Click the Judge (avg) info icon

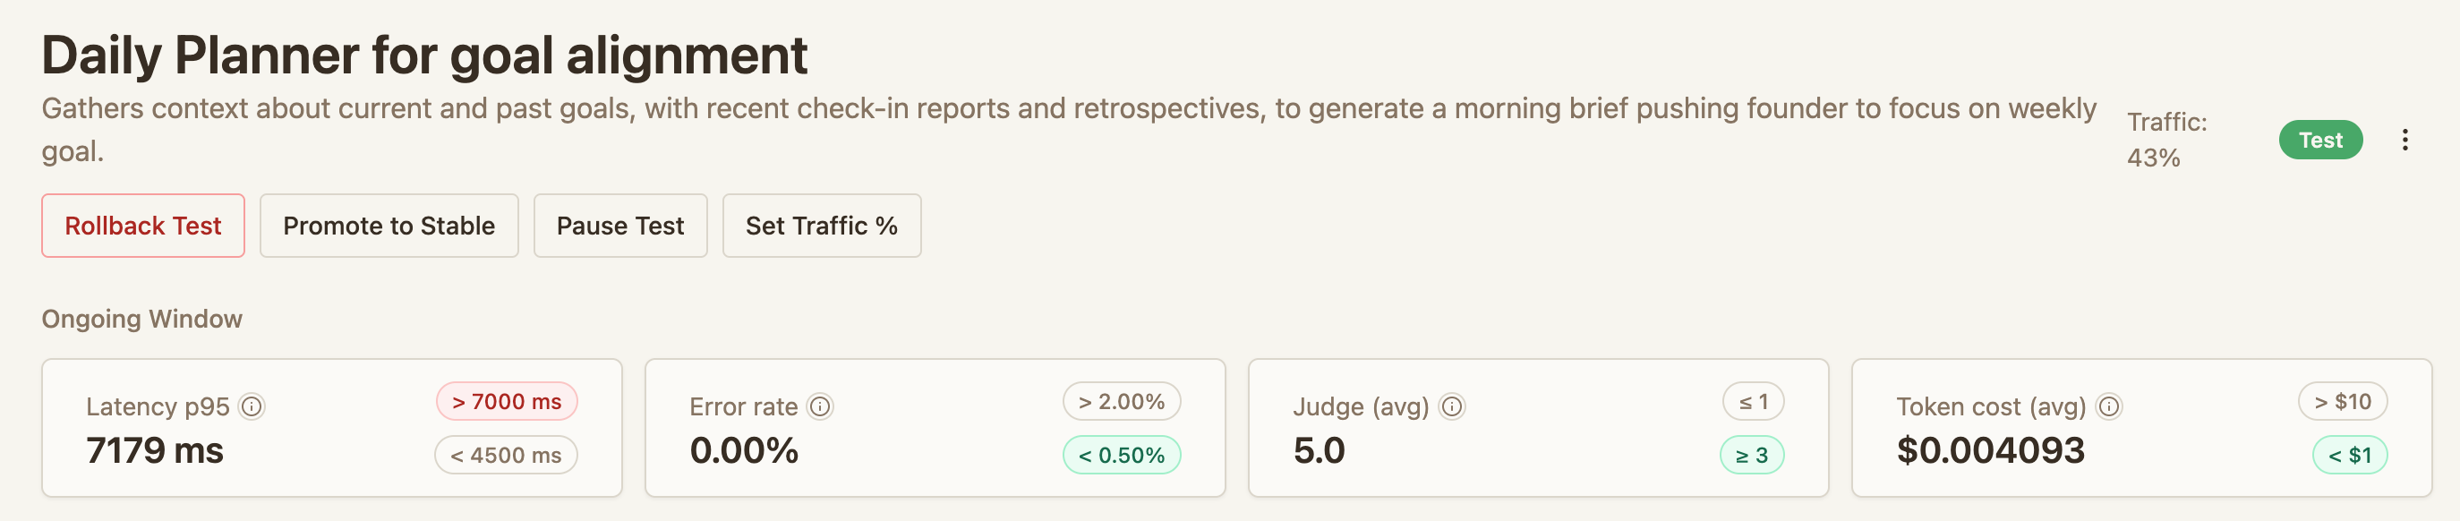click(x=1451, y=407)
